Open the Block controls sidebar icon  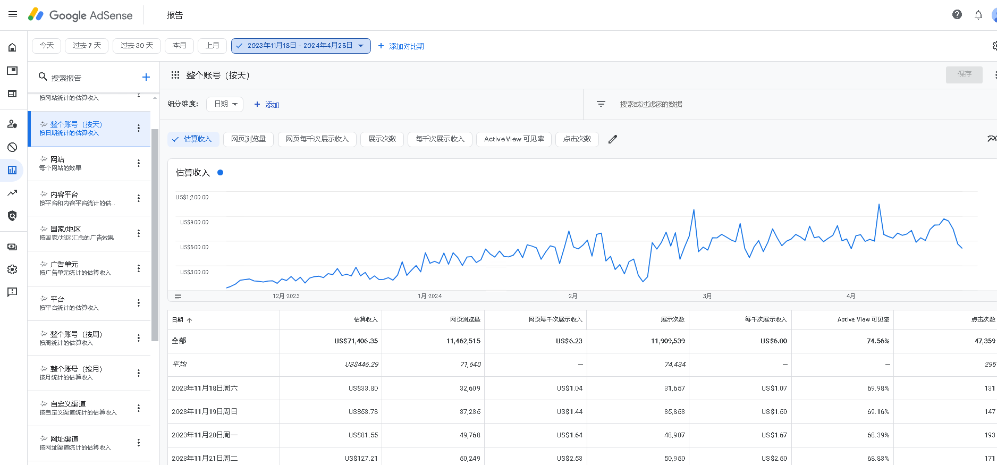point(12,147)
